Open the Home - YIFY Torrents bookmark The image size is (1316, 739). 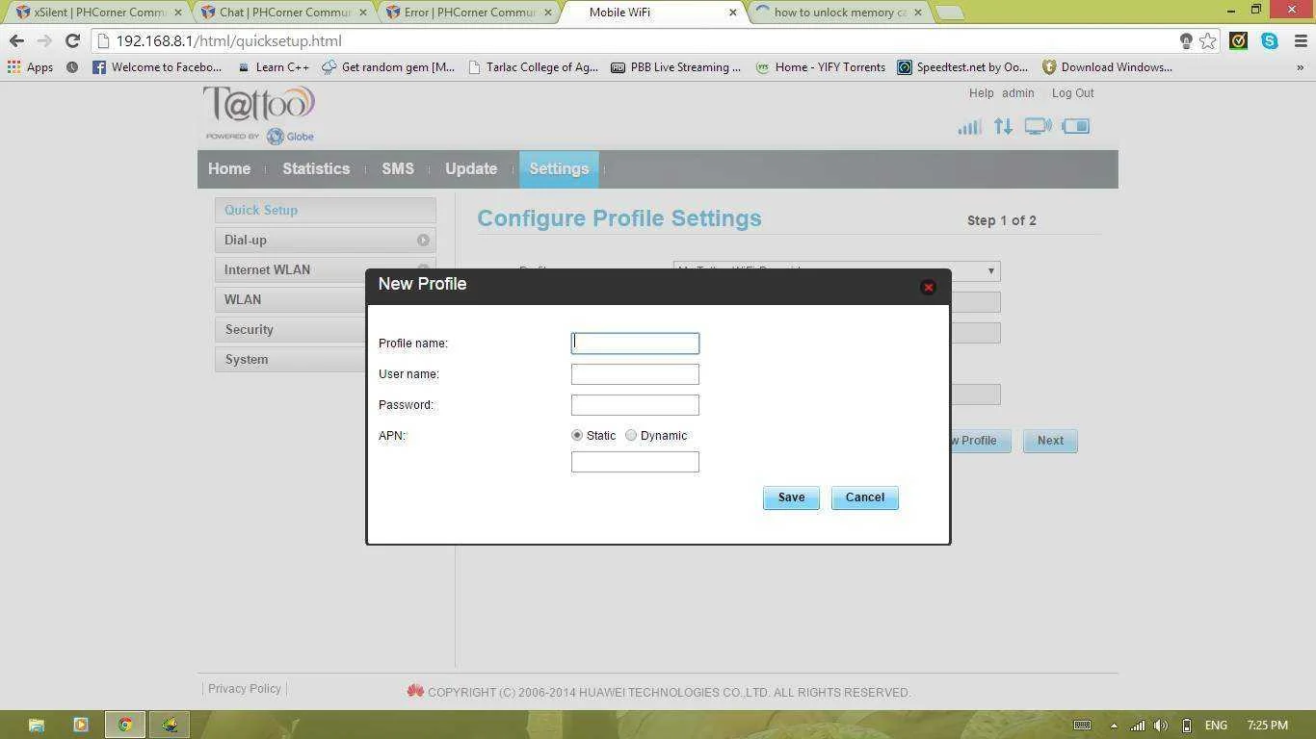821,67
